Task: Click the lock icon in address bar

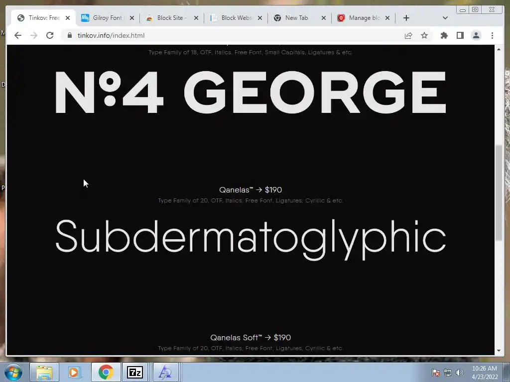Action: pos(70,35)
